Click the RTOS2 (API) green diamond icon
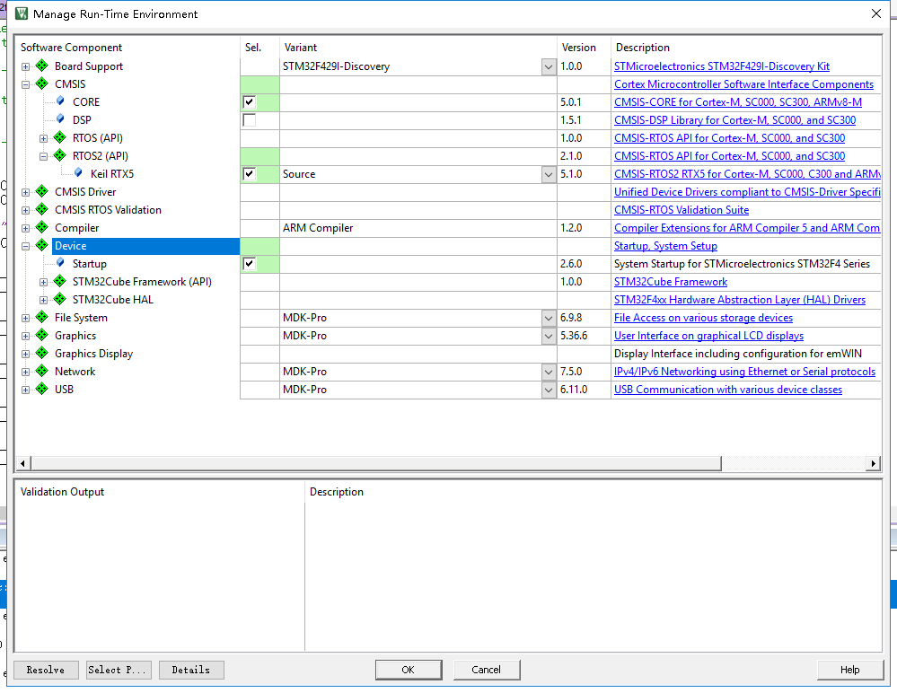Viewport: 897px width, 693px height. (x=59, y=155)
